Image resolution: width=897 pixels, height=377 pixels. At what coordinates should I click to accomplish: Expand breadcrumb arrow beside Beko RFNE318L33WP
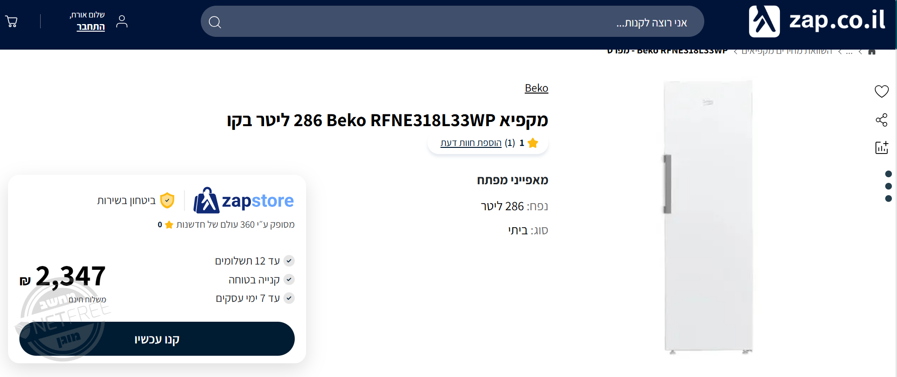(x=735, y=51)
